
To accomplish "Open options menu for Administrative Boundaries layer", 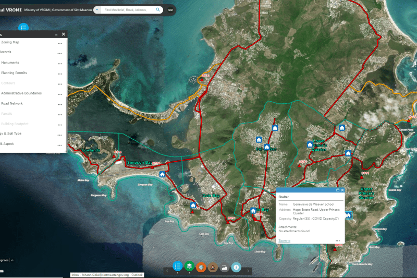I will pyautogui.click(x=60, y=94).
